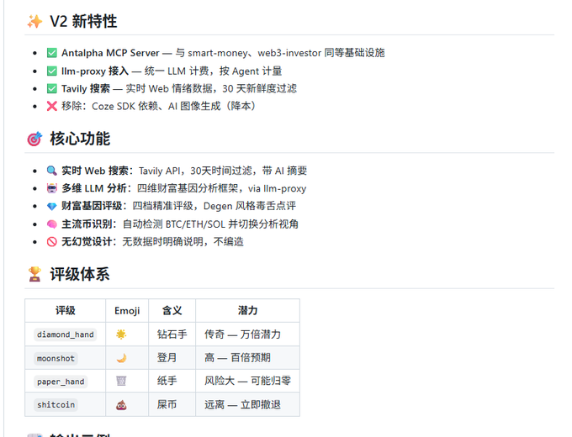Click the Antalpha MCP Server bold text

tap(110, 53)
